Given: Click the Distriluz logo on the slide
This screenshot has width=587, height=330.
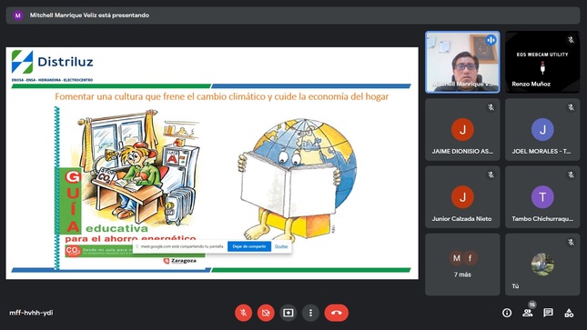Looking at the screenshot, I should (x=53, y=62).
